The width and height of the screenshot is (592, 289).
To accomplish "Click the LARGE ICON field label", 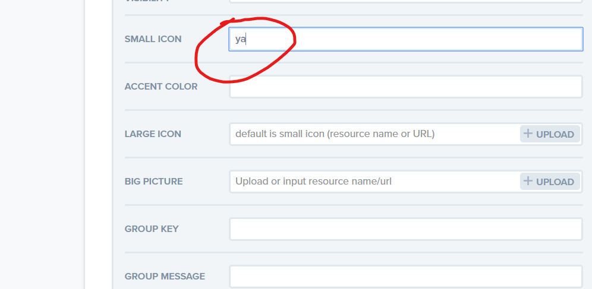I will (153, 134).
